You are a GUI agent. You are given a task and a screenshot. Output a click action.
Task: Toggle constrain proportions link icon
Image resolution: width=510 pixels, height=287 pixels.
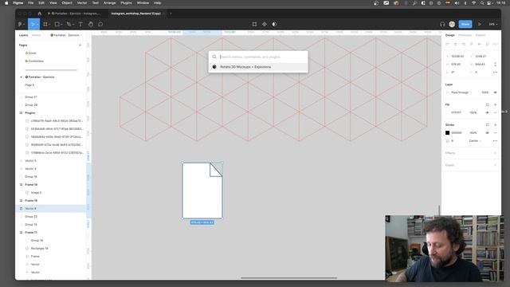(495, 65)
